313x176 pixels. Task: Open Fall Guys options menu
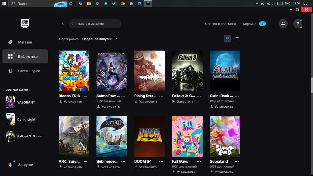click(x=199, y=161)
